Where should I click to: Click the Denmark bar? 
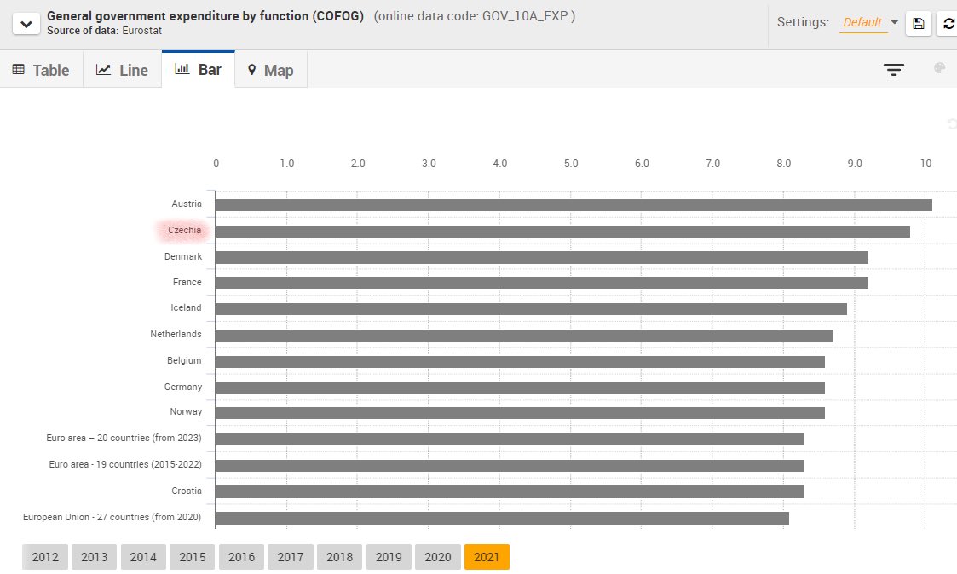click(x=542, y=257)
